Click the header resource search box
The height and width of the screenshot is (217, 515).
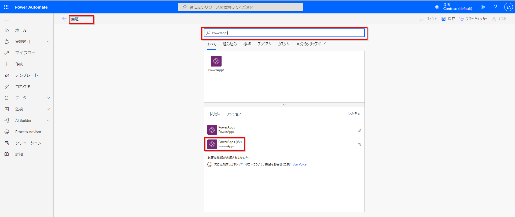coord(241,7)
